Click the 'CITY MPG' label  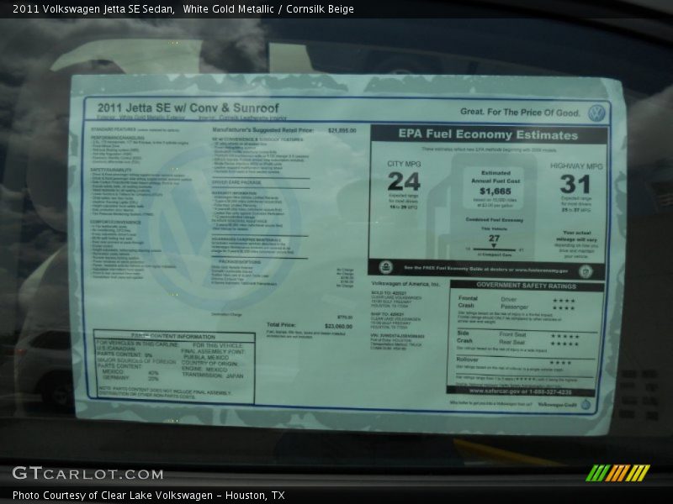pyautogui.click(x=404, y=164)
